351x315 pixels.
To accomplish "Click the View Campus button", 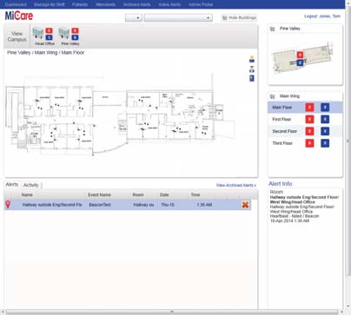I will tap(17, 36).
